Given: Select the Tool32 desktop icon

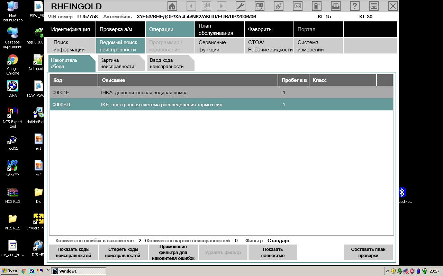Looking at the screenshot, I should click(x=12, y=142).
